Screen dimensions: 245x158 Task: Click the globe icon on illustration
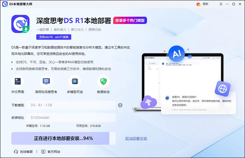[x=223, y=89]
